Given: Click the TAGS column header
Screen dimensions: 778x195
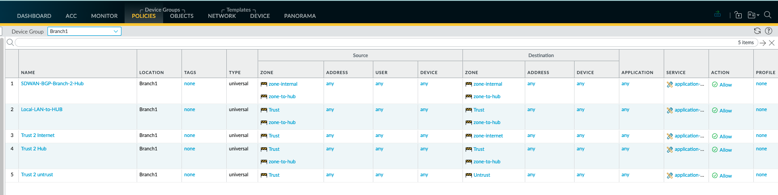Looking at the screenshot, I should pos(190,72).
